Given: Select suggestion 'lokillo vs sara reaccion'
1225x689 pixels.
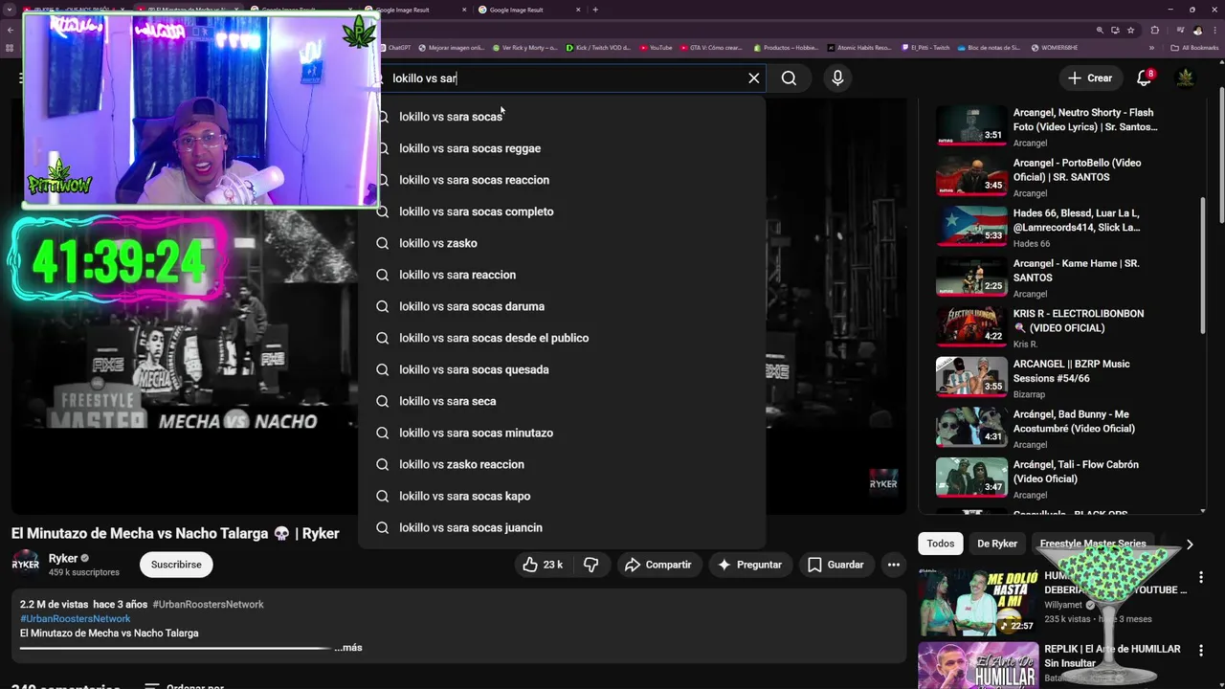Looking at the screenshot, I should click(562, 275).
